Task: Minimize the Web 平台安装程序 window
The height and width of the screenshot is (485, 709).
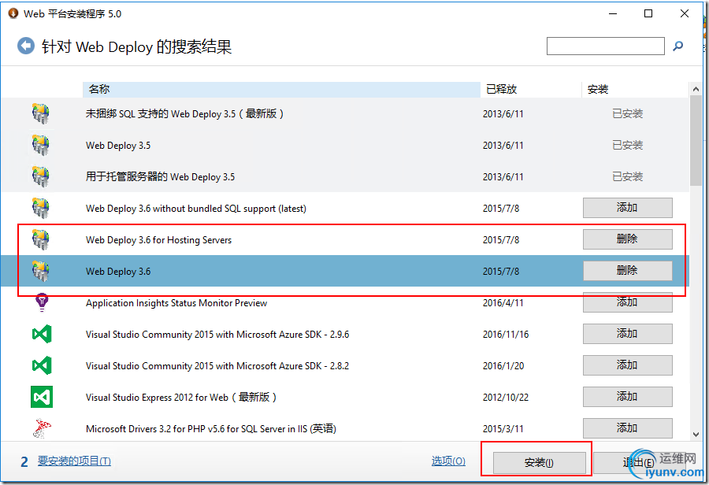Action: click(x=613, y=13)
